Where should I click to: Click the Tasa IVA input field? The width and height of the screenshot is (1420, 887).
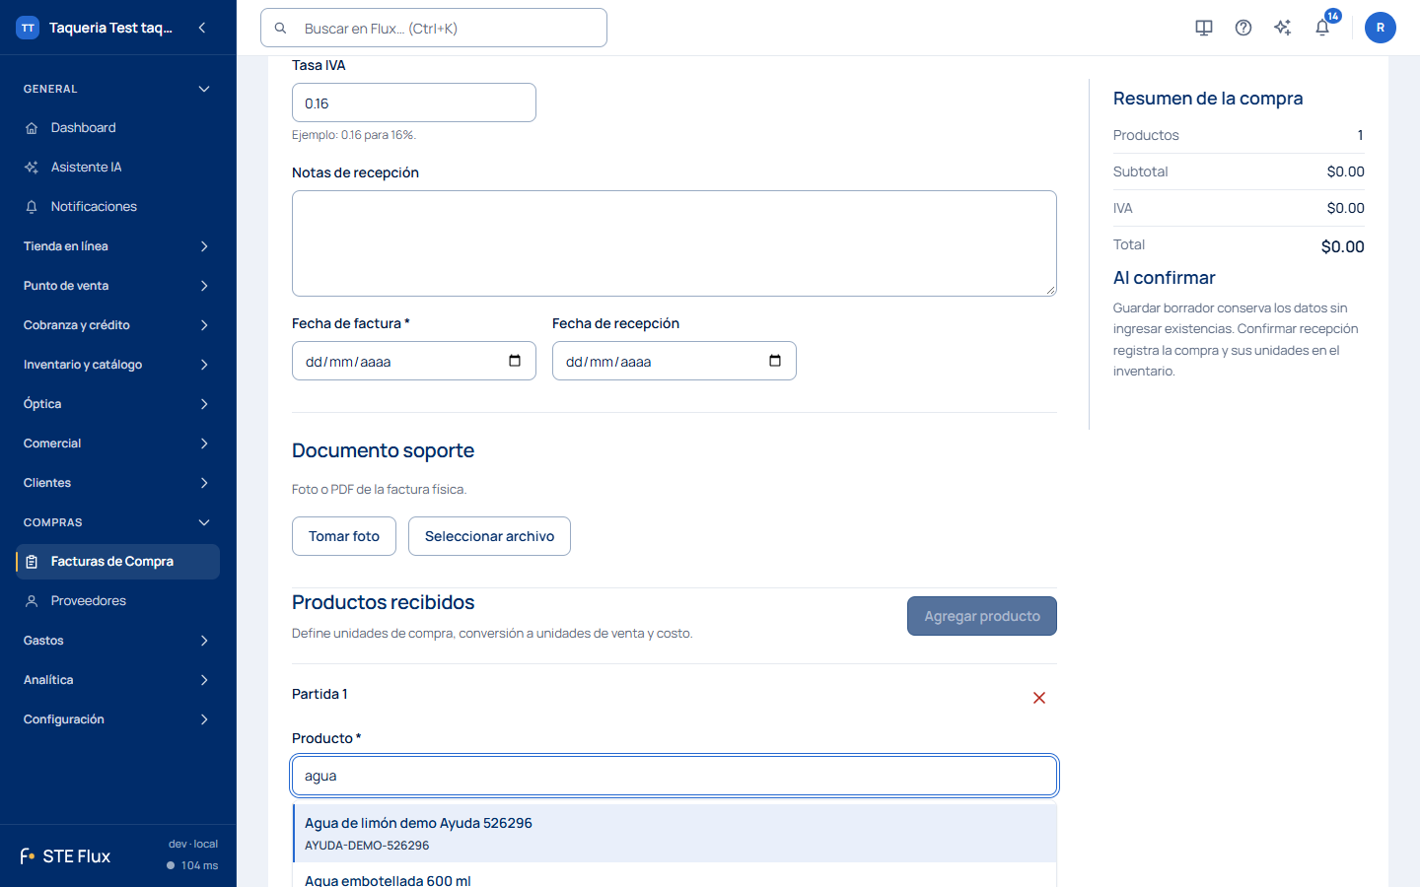pyautogui.click(x=414, y=102)
